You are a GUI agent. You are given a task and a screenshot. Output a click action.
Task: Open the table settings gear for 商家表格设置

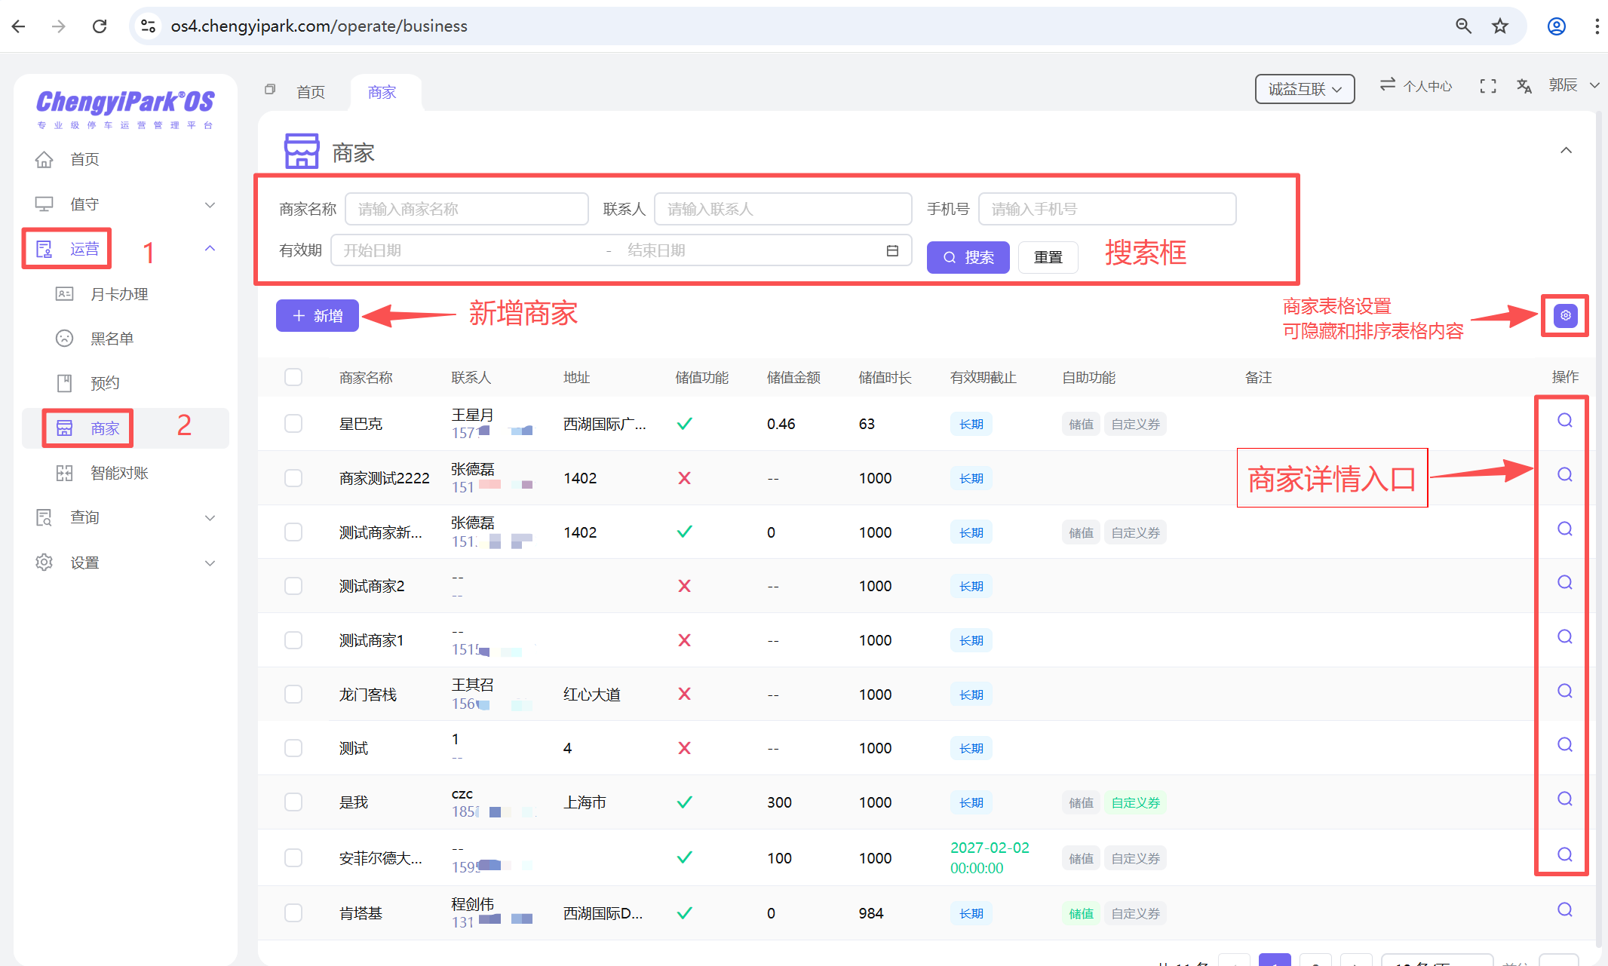(x=1564, y=315)
